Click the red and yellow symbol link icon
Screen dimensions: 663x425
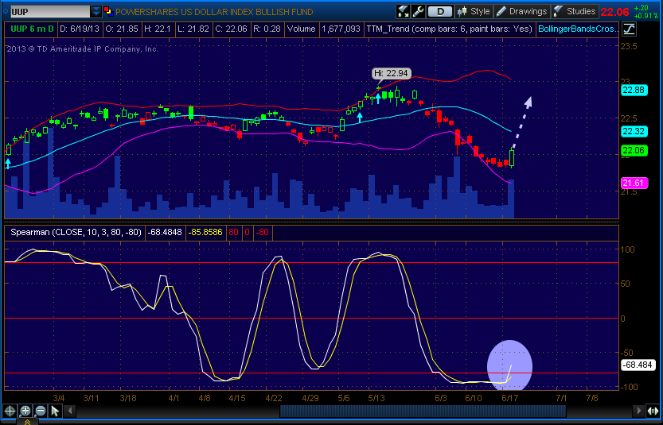tap(107, 11)
